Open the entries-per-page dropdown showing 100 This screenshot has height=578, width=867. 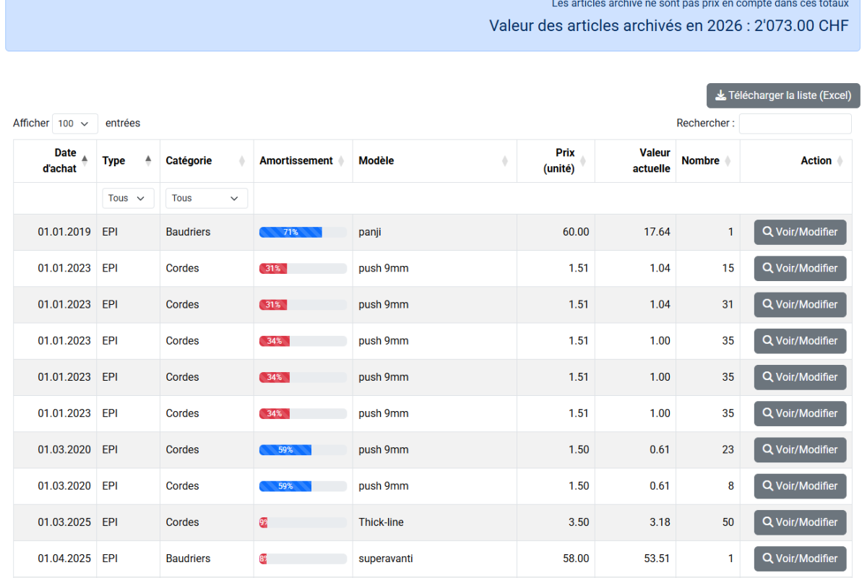[x=74, y=124]
